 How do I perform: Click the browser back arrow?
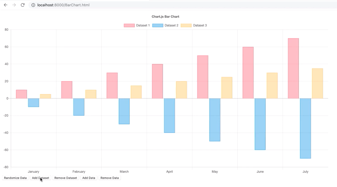[x=6, y=5]
